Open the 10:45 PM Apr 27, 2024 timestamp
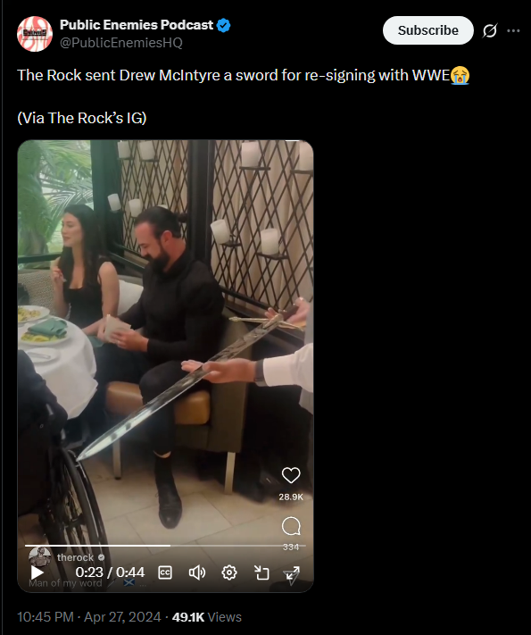The image size is (531, 635). click(88, 617)
